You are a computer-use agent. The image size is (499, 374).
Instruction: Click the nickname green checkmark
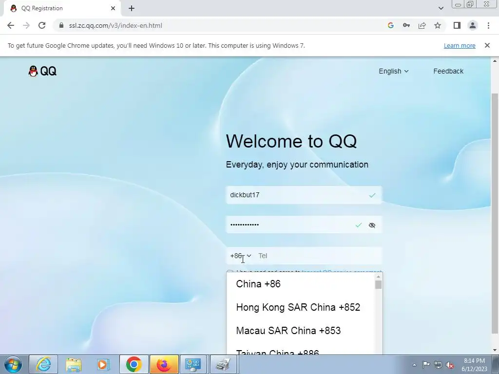click(372, 195)
